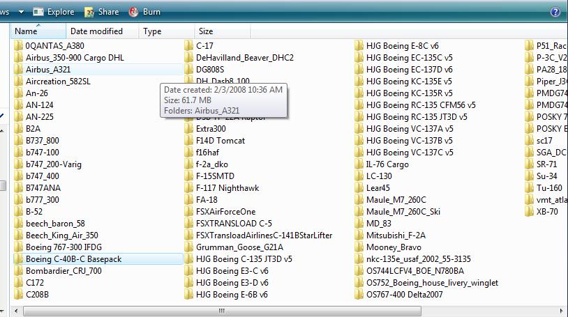Click the B2A folder name
The image size is (568, 317).
click(x=33, y=129)
